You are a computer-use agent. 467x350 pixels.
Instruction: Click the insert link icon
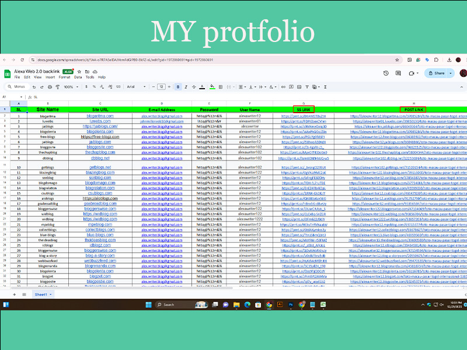(x=283, y=87)
